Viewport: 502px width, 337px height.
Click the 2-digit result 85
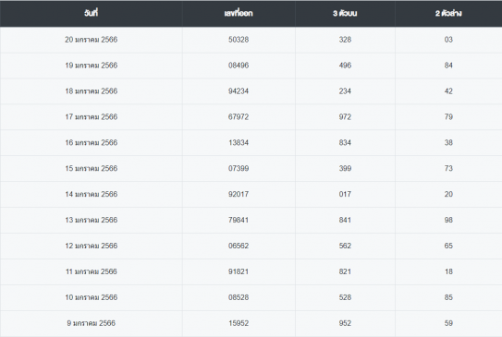pos(448,297)
